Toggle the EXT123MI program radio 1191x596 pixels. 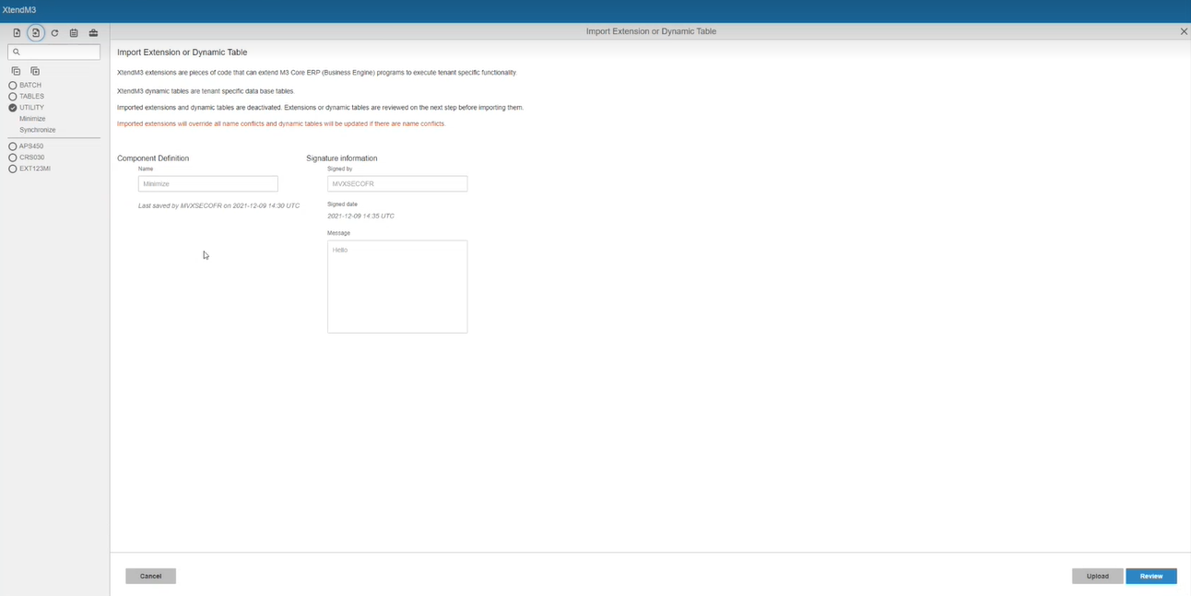coord(13,169)
